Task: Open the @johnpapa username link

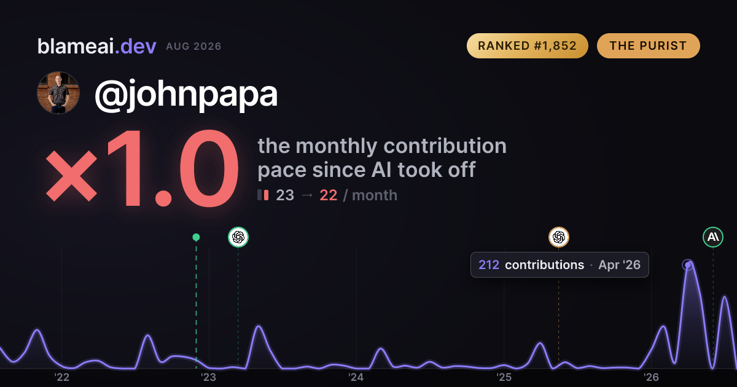Action: (x=186, y=94)
